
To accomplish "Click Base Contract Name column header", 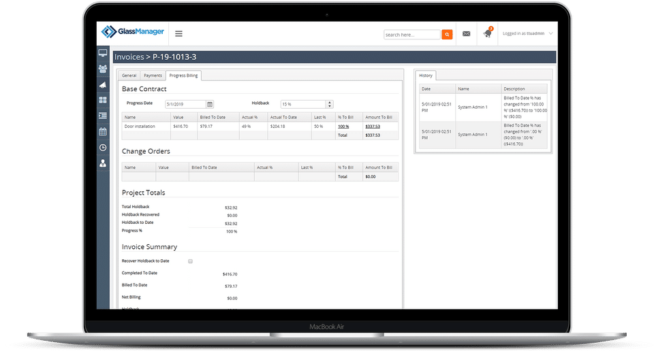I will click(x=146, y=118).
